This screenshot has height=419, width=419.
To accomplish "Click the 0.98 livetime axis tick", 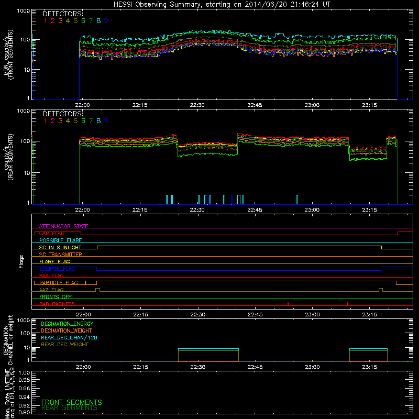I will 24,380.
